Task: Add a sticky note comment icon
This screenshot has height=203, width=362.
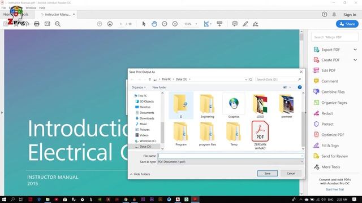Action: (x=235, y=24)
